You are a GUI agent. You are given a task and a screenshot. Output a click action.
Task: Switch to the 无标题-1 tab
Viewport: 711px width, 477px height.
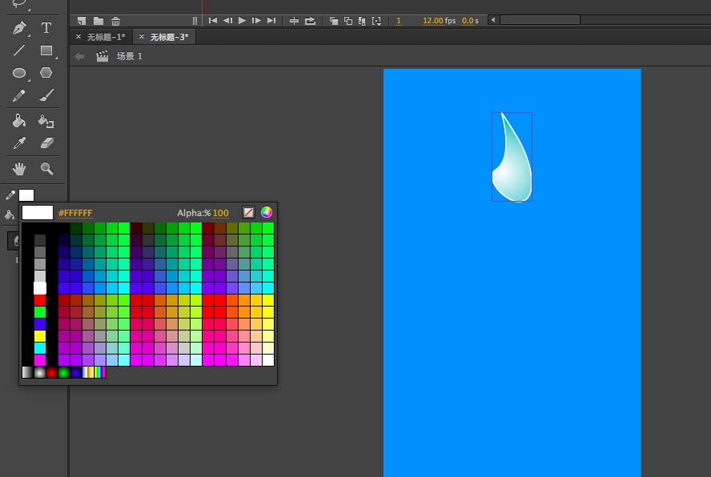point(106,37)
